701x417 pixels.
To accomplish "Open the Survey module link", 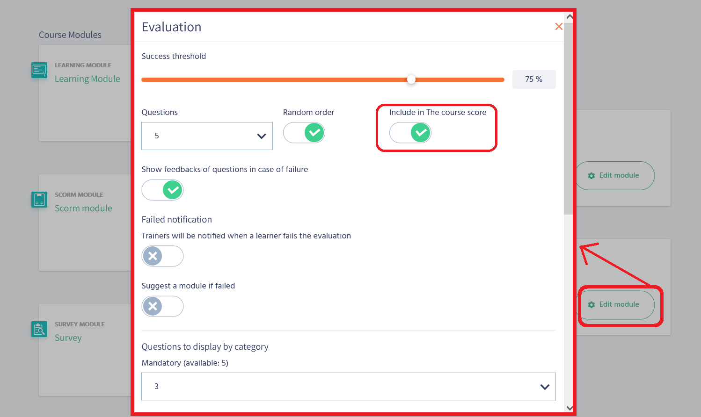I will [68, 338].
